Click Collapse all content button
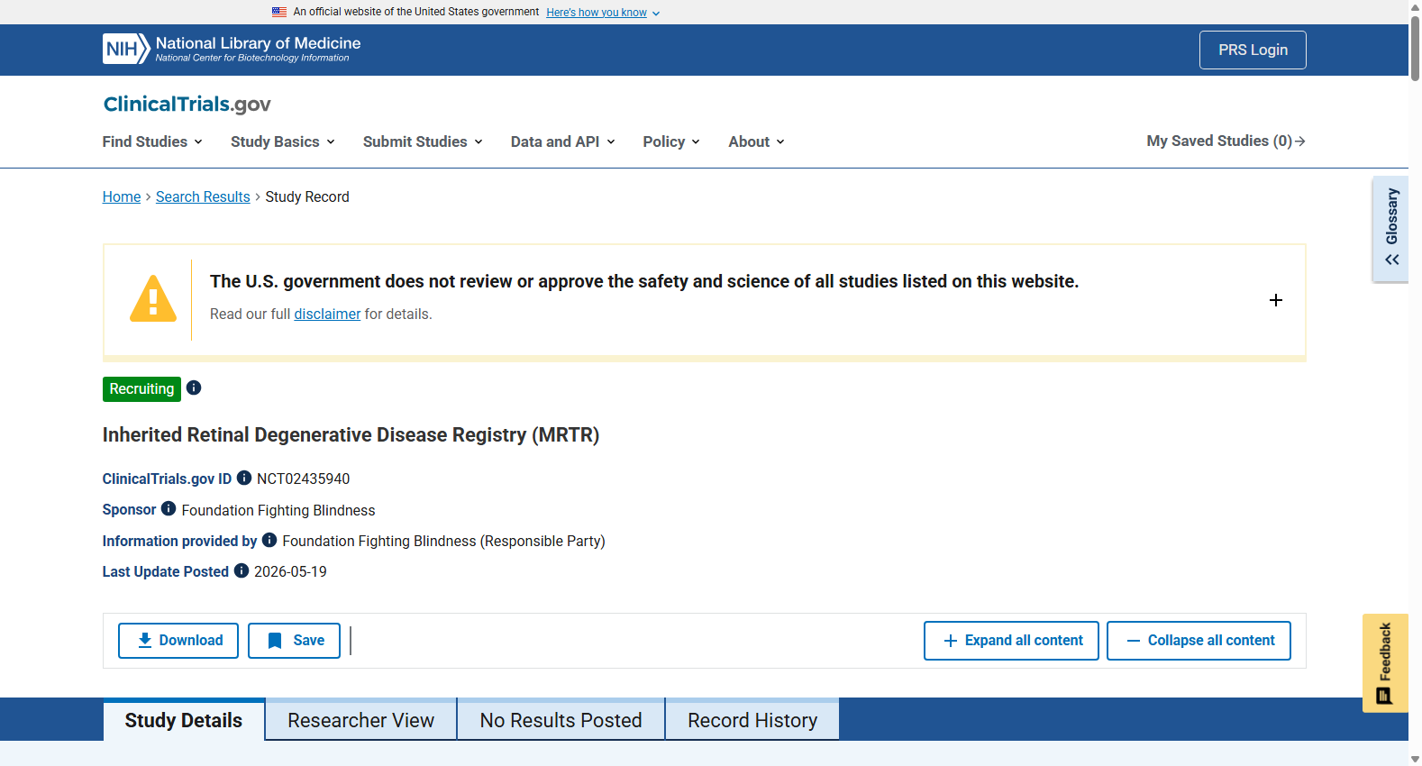The image size is (1422, 766). point(1199,641)
